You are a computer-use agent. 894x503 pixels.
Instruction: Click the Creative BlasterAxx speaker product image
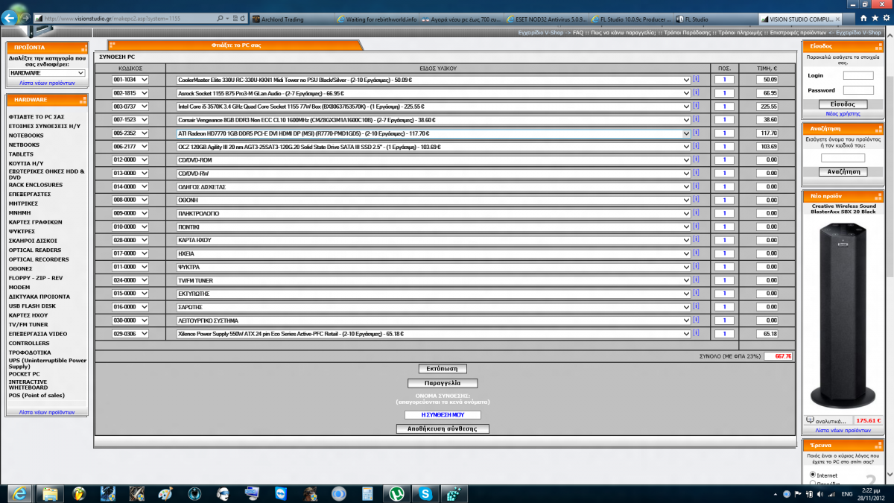(x=843, y=315)
